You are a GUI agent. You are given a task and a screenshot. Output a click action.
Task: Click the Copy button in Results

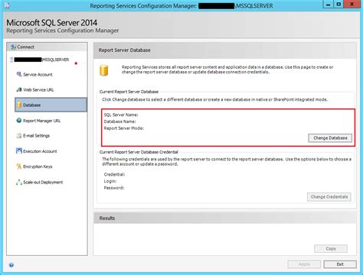(331, 248)
